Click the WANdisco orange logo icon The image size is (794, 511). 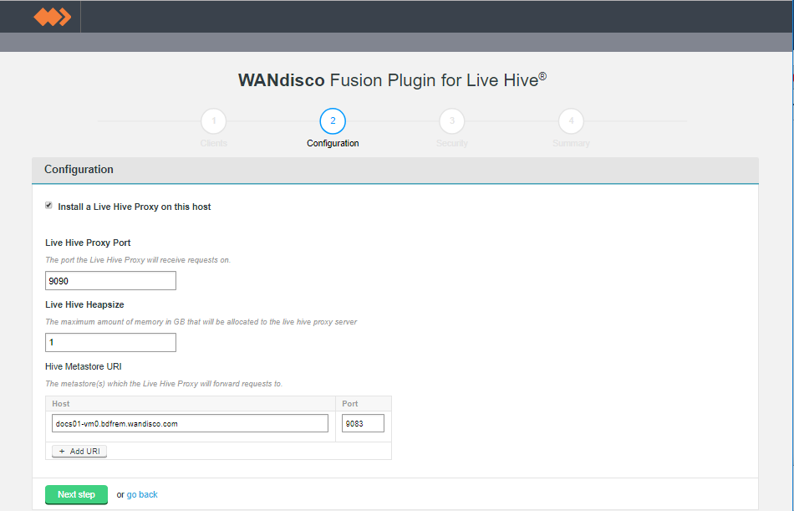click(52, 17)
